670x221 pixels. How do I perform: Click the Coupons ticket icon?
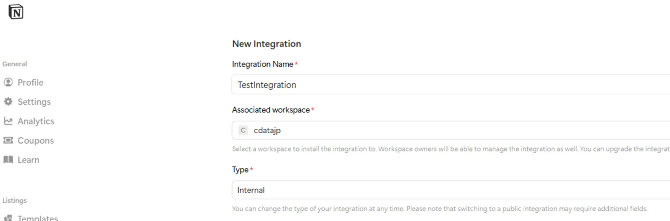(x=8, y=140)
